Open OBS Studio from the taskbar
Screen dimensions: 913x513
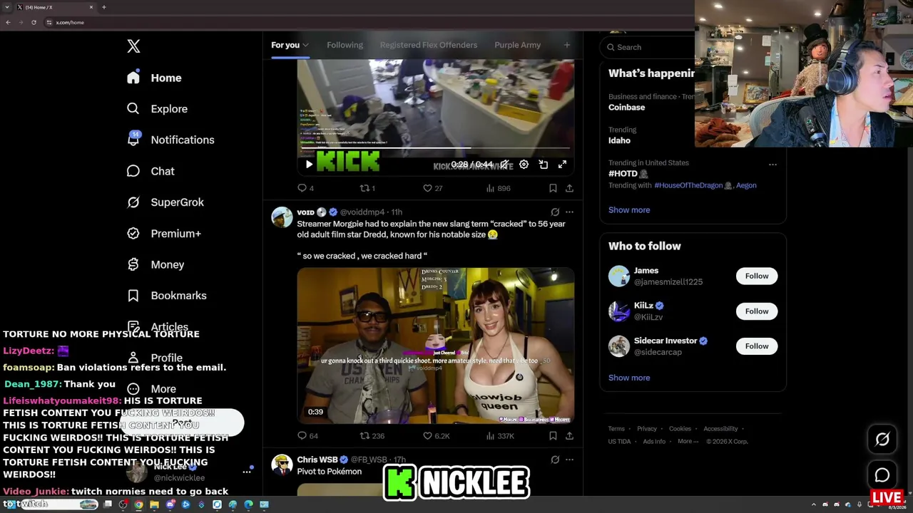[123, 504]
